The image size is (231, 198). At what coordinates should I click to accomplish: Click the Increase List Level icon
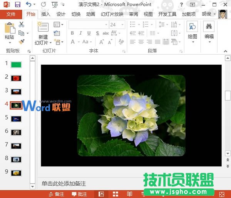[141, 33]
